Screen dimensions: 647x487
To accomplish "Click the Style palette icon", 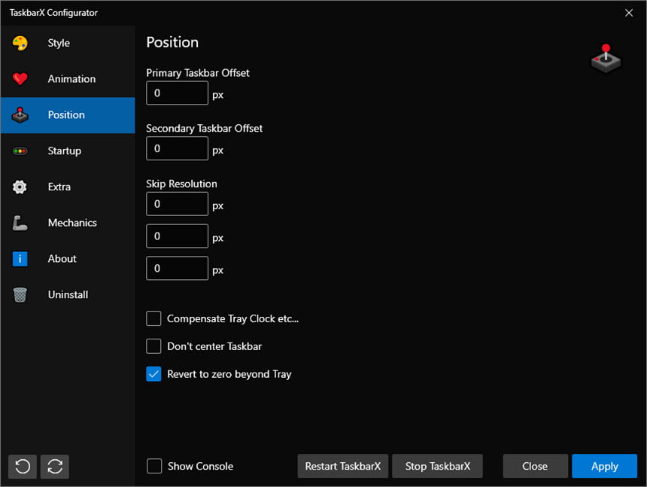I will tap(20, 43).
